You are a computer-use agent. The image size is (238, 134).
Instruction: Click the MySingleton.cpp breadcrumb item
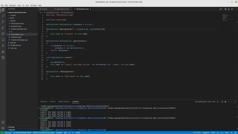[x=52, y=13]
